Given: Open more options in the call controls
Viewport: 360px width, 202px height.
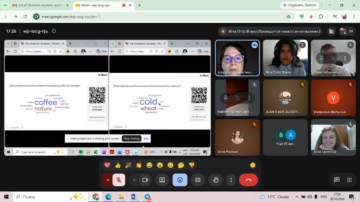Looking at the screenshot, I should pyautogui.click(x=231, y=180).
